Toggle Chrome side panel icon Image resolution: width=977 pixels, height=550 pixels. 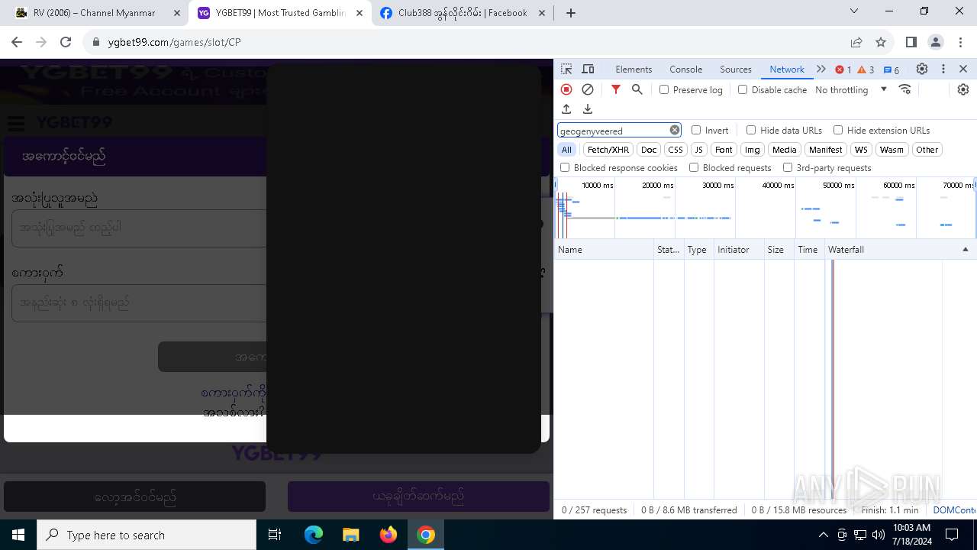(911, 42)
